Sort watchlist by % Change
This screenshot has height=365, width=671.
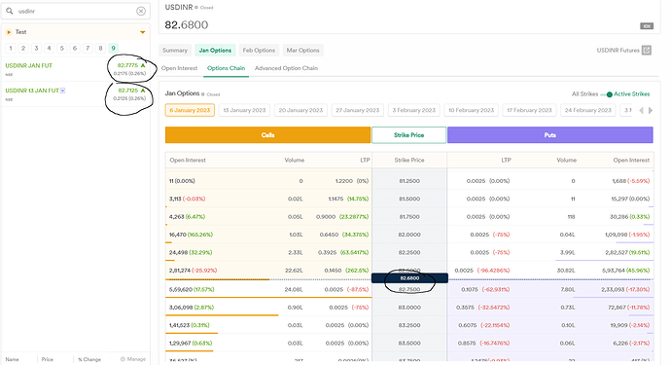[x=89, y=359]
